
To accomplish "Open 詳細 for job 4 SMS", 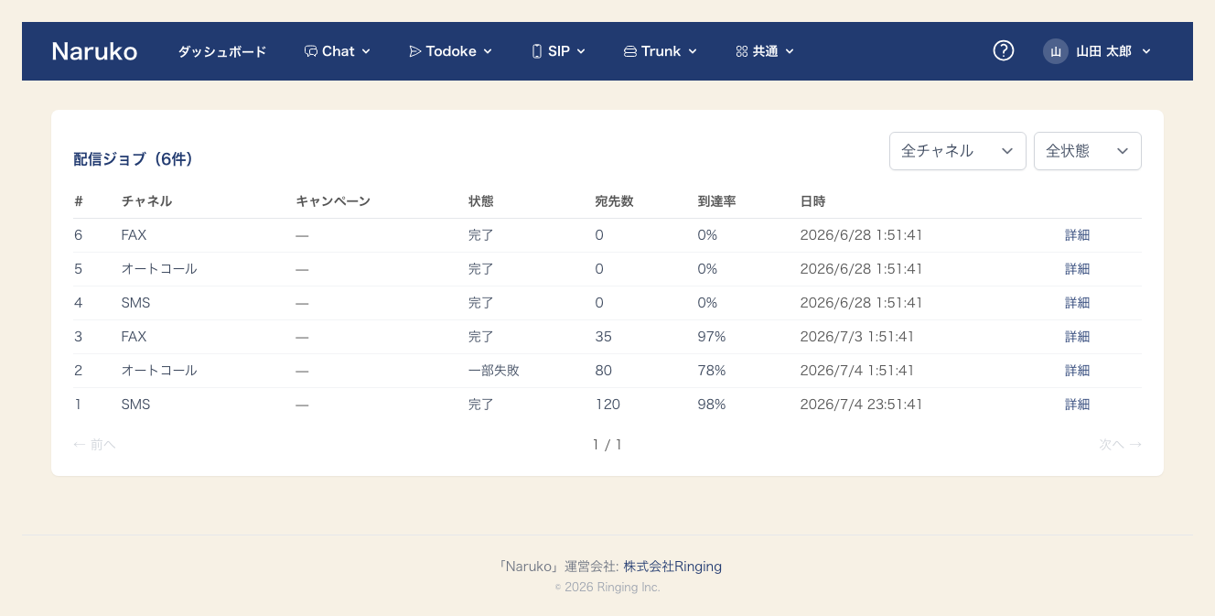I will click(1078, 303).
